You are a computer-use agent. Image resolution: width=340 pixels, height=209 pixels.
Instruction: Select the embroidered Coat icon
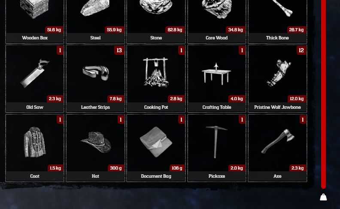pos(35,142)
